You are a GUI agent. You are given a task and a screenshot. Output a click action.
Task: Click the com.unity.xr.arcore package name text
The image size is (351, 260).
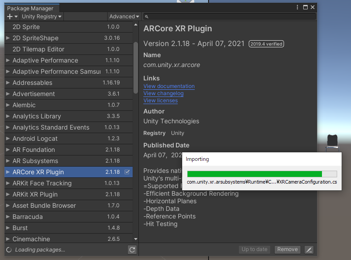pos(171,65)
